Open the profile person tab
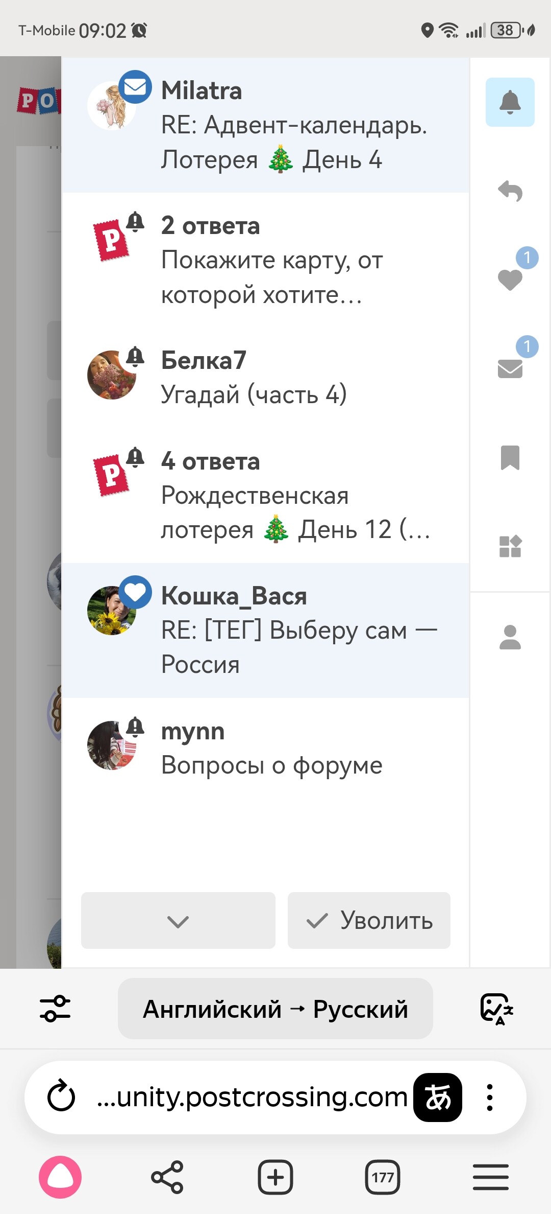Screen dimensions: 551x1214 pyautogui.click(x=510, y=637)
